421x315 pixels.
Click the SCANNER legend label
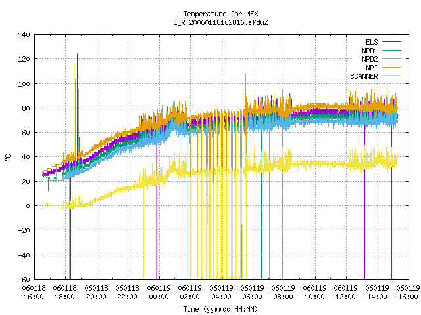[364, 76]
